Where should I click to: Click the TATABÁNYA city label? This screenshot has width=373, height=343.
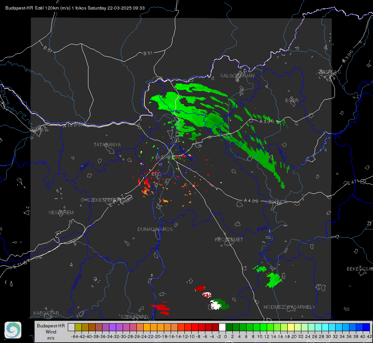(107, 145)
